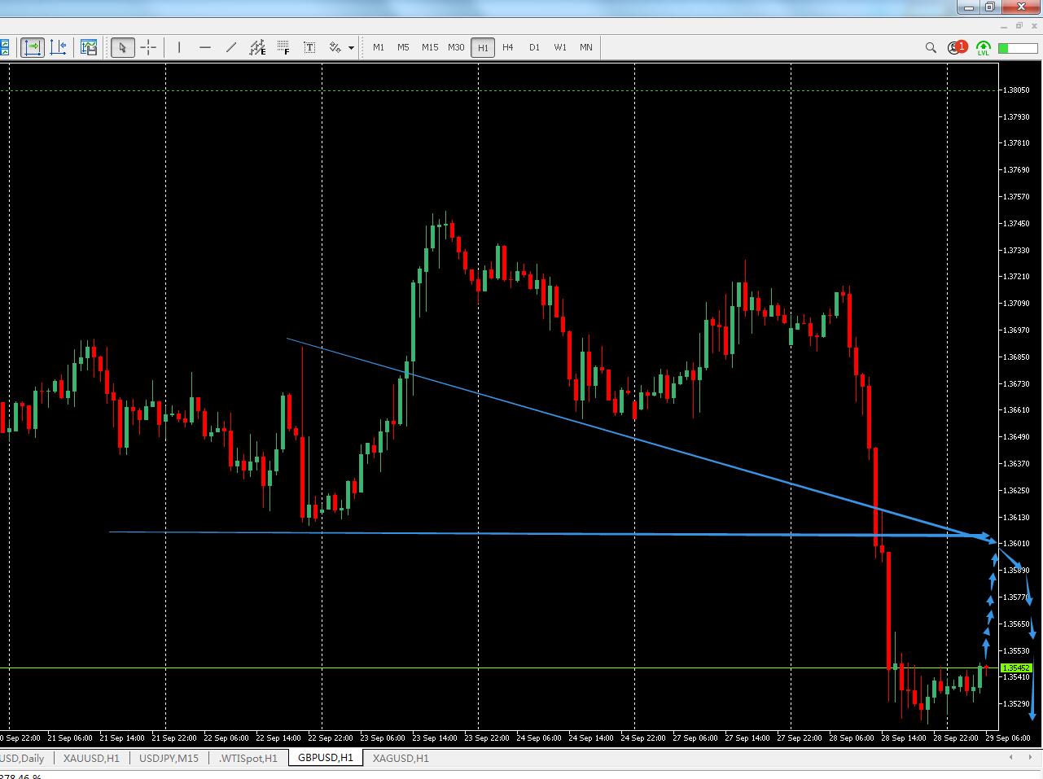1043x779 pixels.
Task: Expand the arrows tool dropdown
Action: coord(351,47)
